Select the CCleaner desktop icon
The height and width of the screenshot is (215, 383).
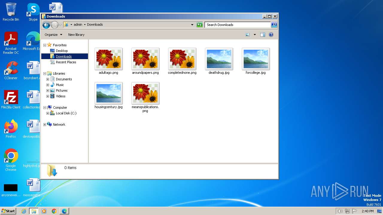11,70
